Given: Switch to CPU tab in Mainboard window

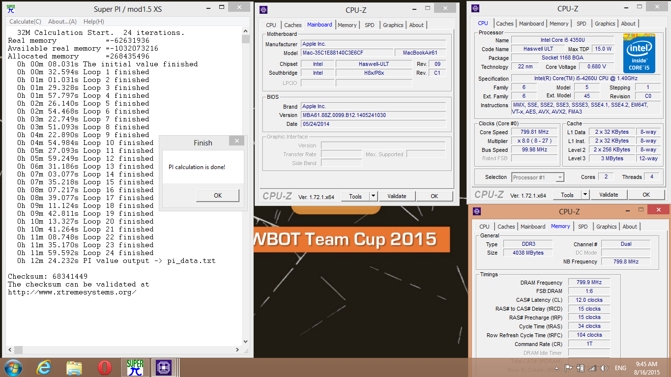Looking at the screenshot, I should click(x=271, y=25).
